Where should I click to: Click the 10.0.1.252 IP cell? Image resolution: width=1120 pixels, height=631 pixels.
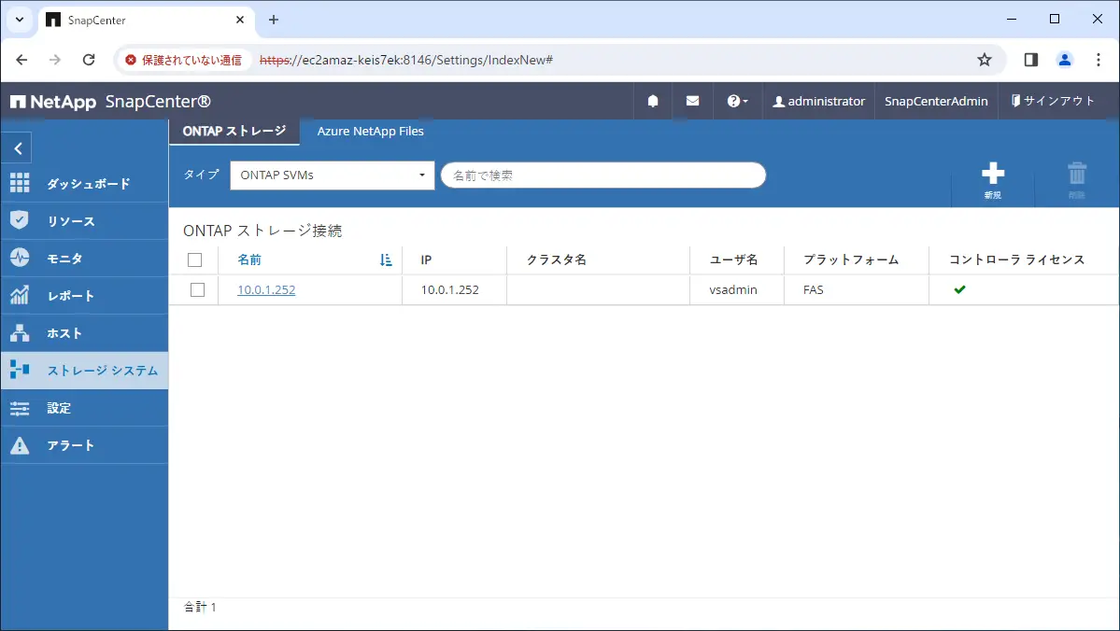pos(449,289)
